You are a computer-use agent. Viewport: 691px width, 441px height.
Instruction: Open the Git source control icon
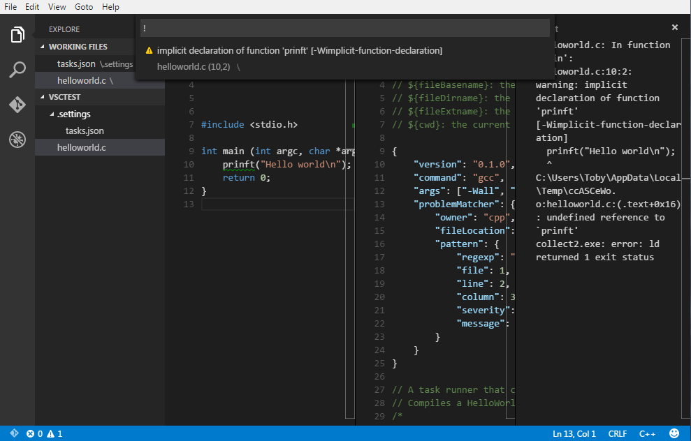point(17,105)
